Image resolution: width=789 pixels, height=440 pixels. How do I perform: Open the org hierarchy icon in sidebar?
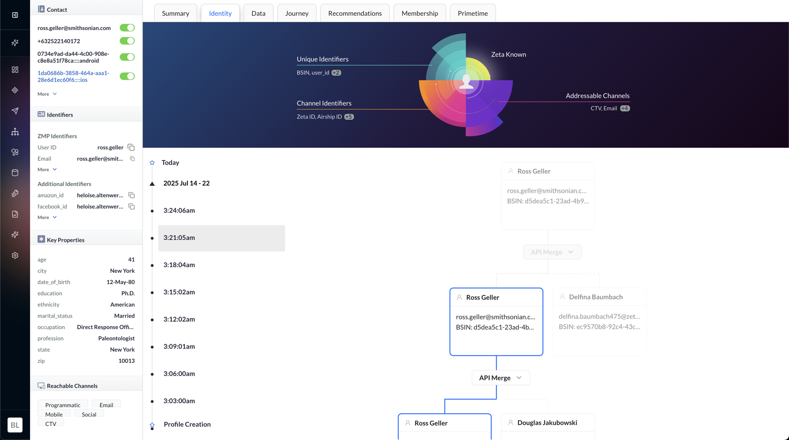coord(15,132)
